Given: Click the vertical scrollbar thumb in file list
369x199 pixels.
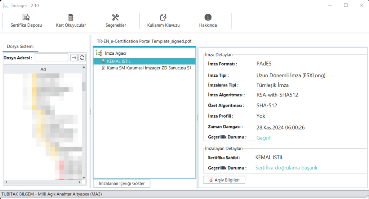Looking at the screenshot, I should pyautogui.click(x=84, y=86).
